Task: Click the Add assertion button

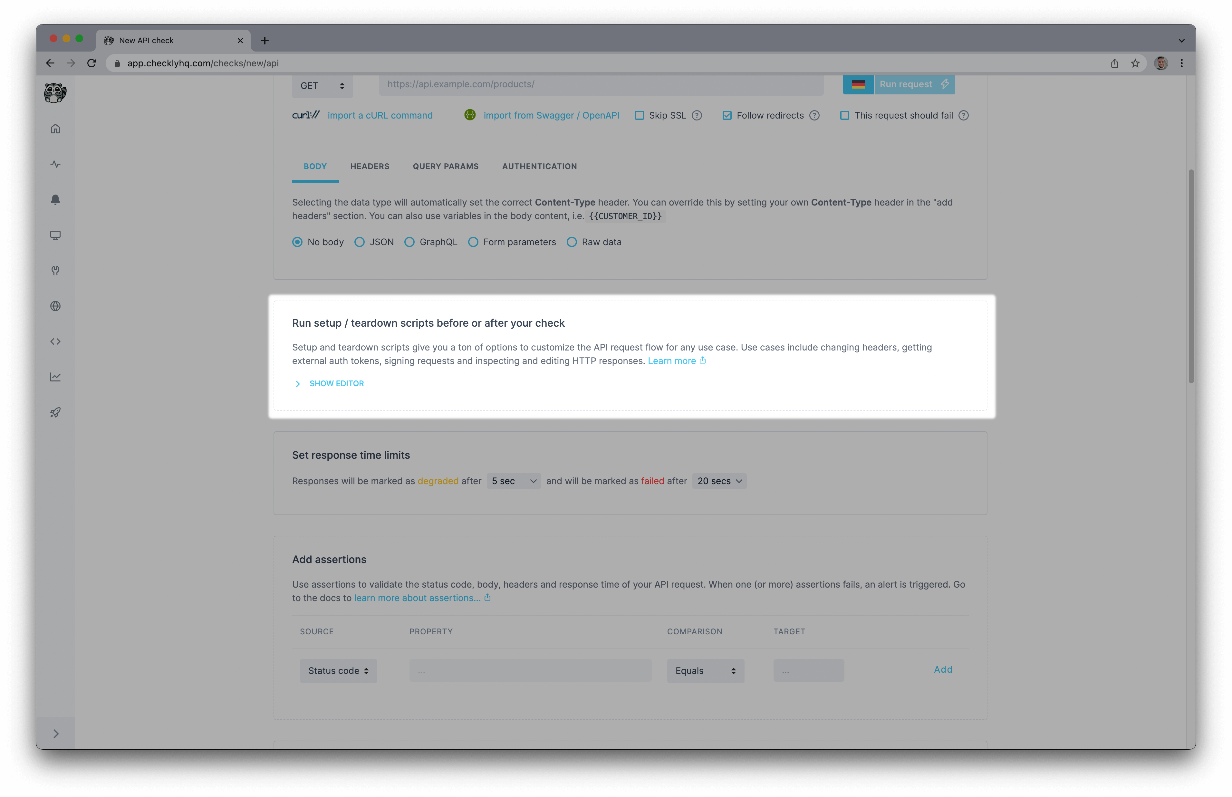Action: (943, 669)
